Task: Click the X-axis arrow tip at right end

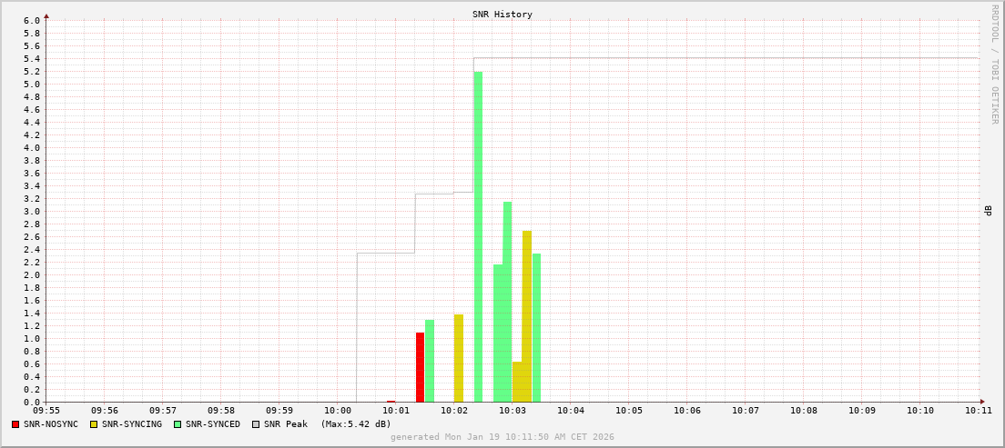Action: point(981,402)
